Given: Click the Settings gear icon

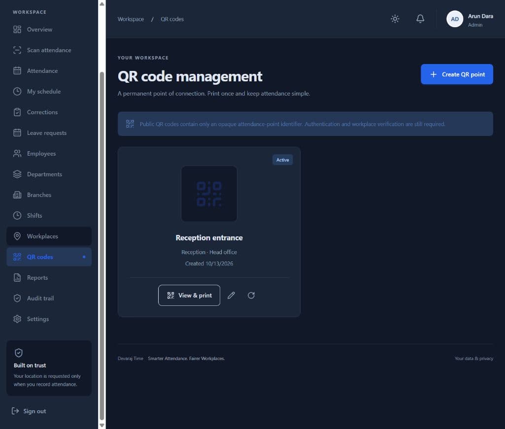Looking at the screenshot, I should click(17, 319).
